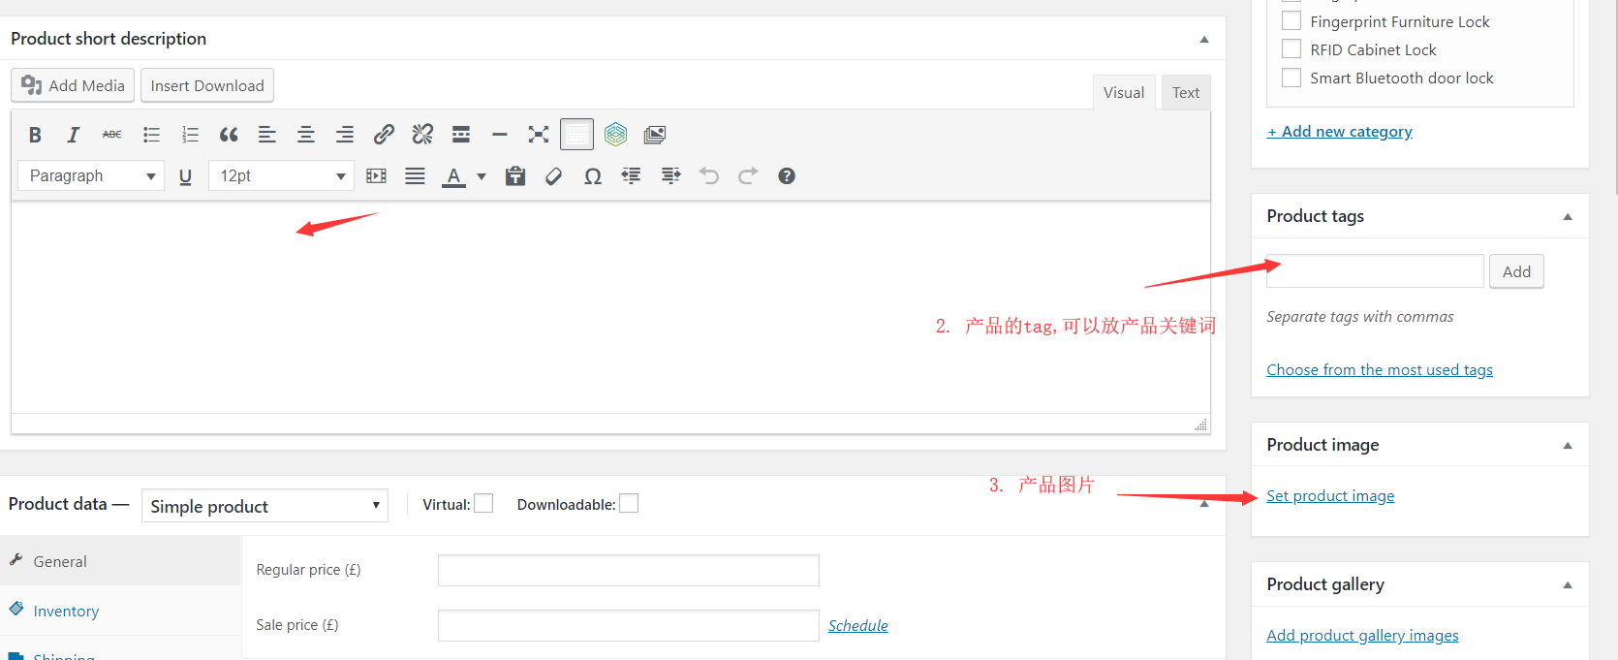The width and height of the screenshot is (1618, 660).
Task: Open the text color picker arrow
Action: click(482, 176)
